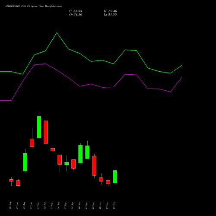216x216 pixels.
Task: Select the high value "H: 59.40"
Action: 110,11
